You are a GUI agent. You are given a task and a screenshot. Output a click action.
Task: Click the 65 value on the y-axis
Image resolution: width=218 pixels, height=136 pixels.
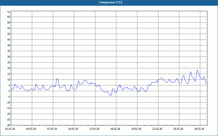point(8,17)
